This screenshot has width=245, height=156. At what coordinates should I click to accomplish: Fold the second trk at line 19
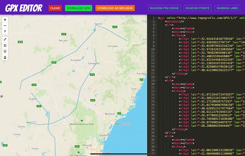[156, 81]
